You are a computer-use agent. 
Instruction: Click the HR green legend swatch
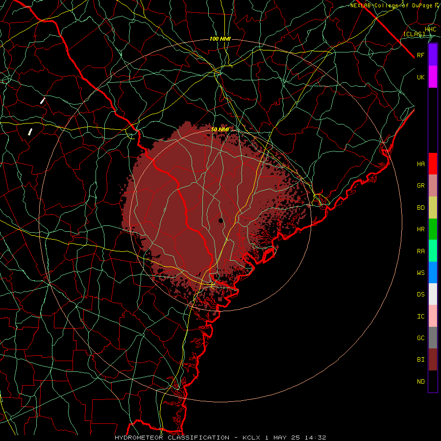pos(433,229)
